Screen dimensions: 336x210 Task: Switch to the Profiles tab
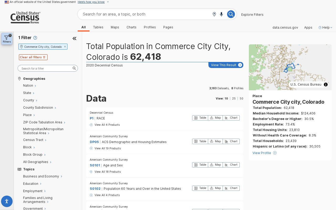[x=150, y=27]
